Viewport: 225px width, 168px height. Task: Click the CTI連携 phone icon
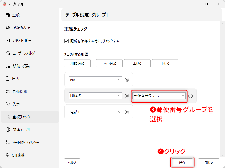click(8, 155)
